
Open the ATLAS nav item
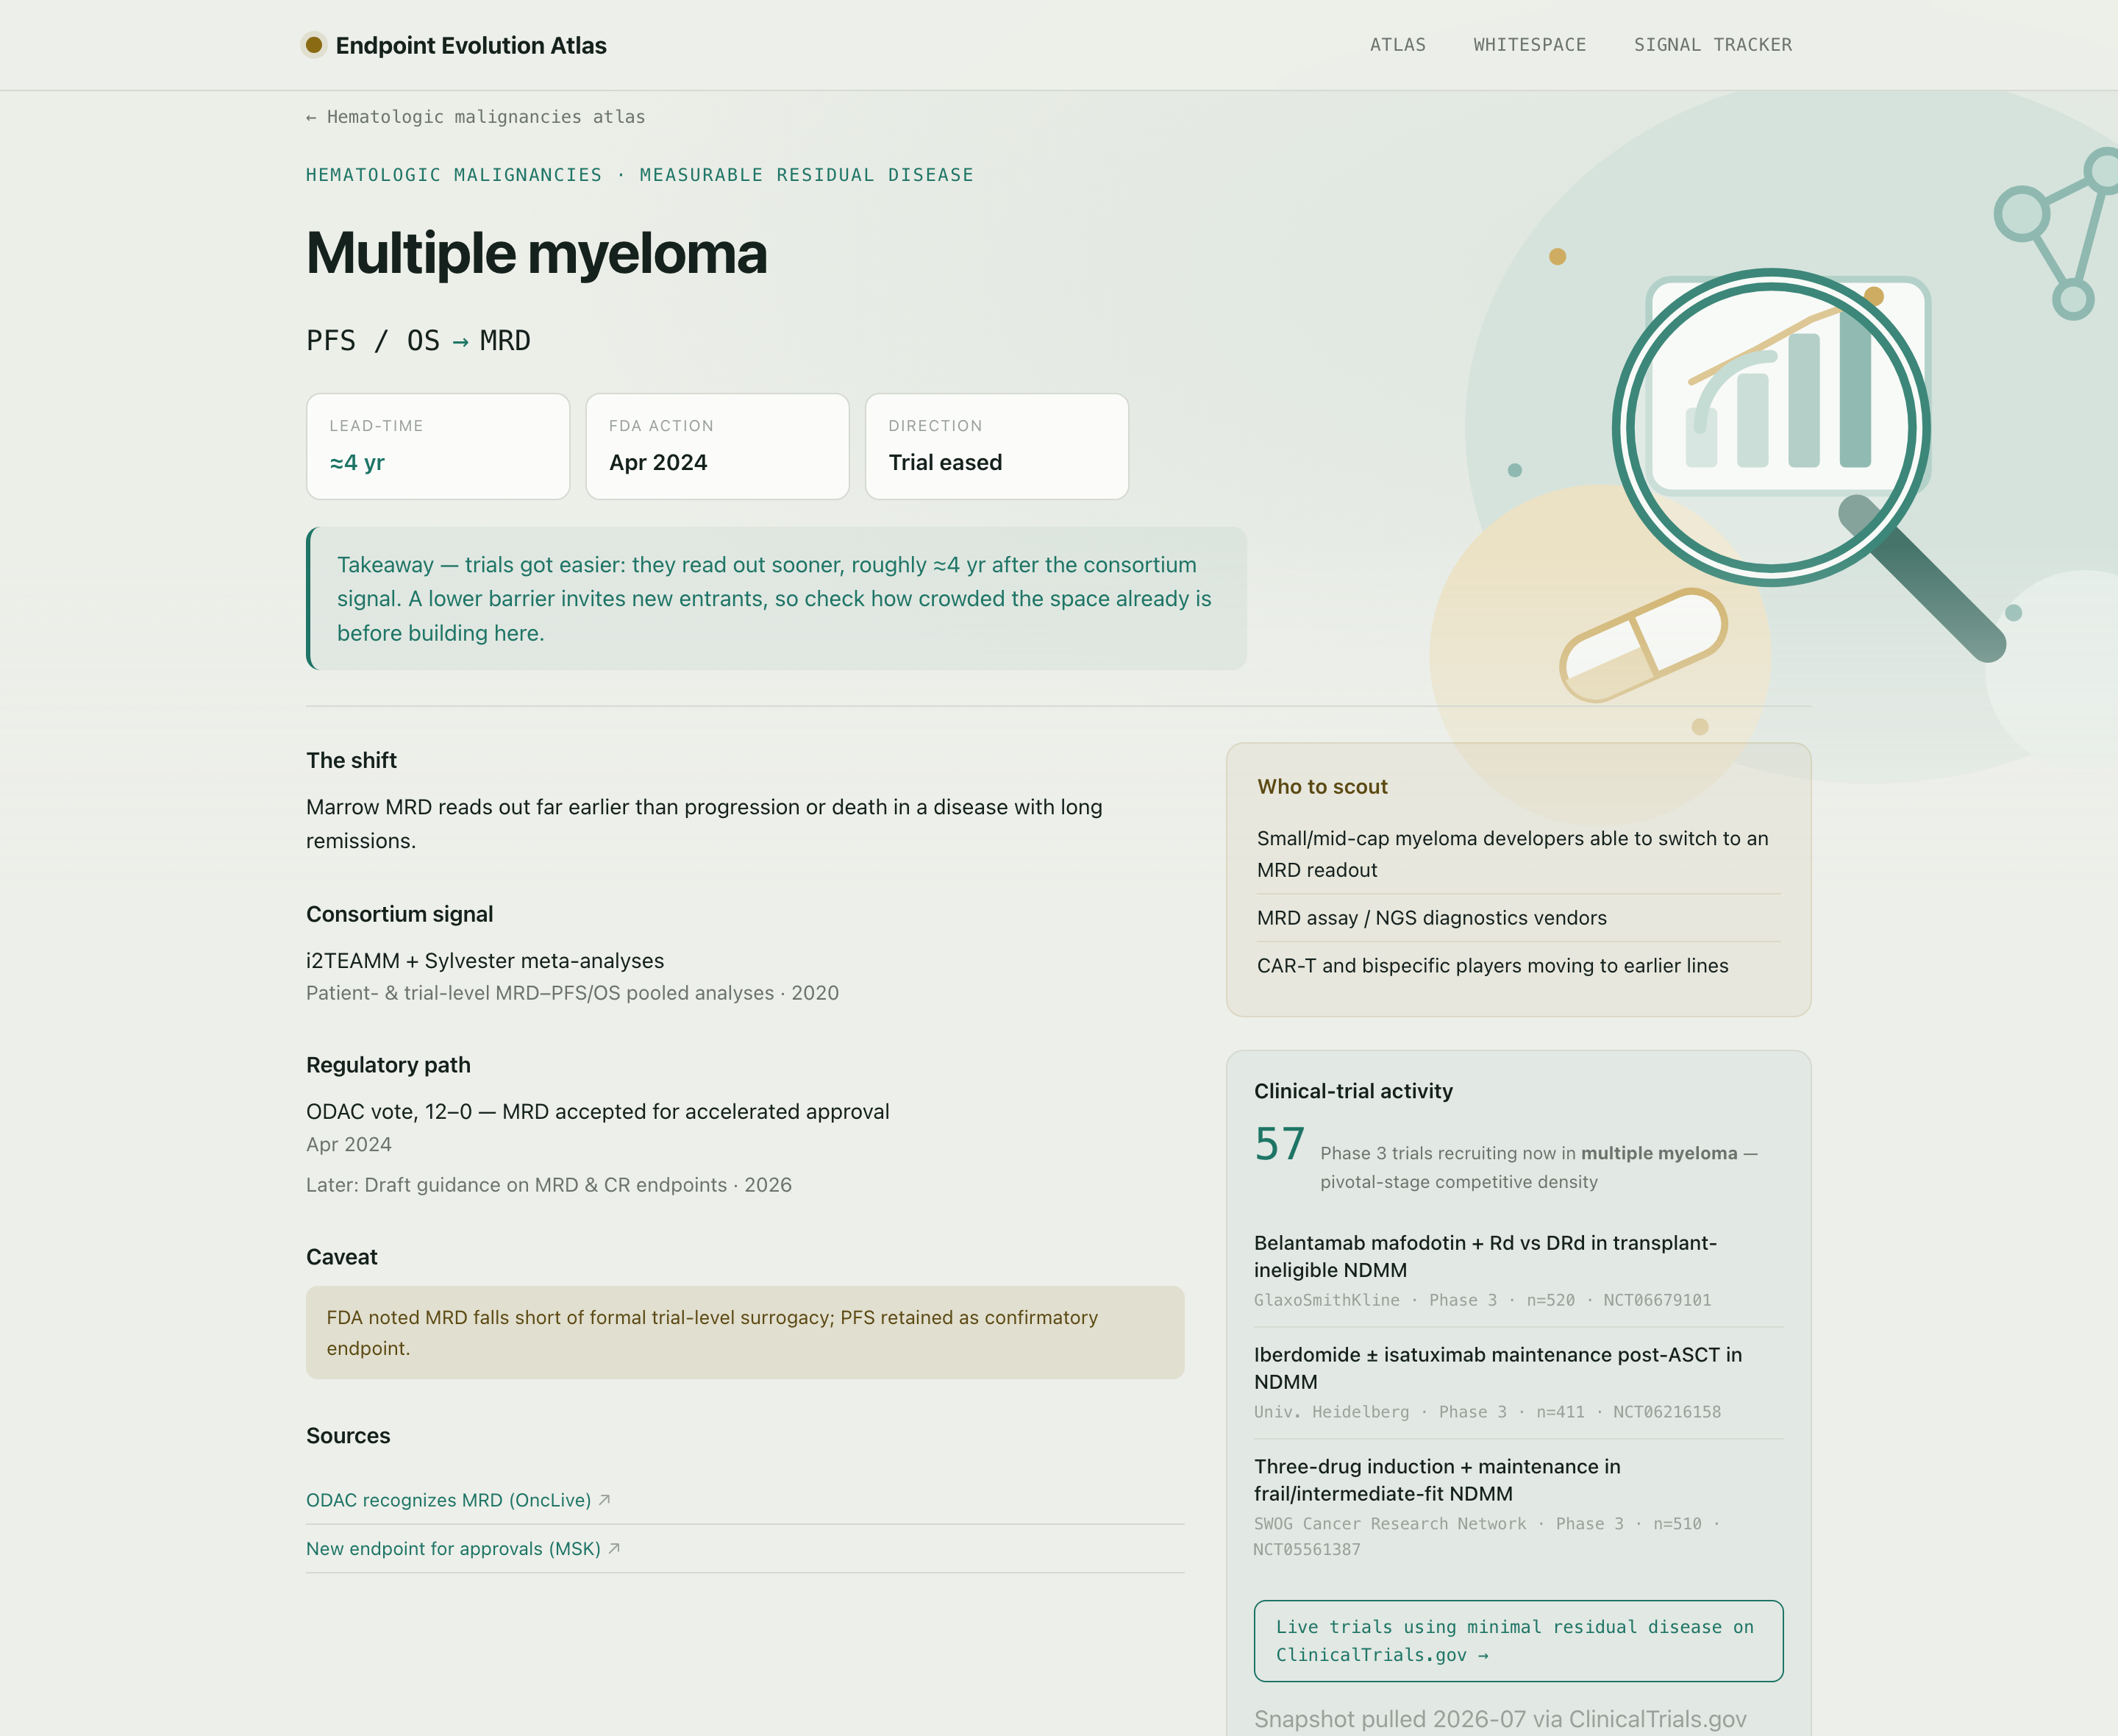coord(1397,45)
